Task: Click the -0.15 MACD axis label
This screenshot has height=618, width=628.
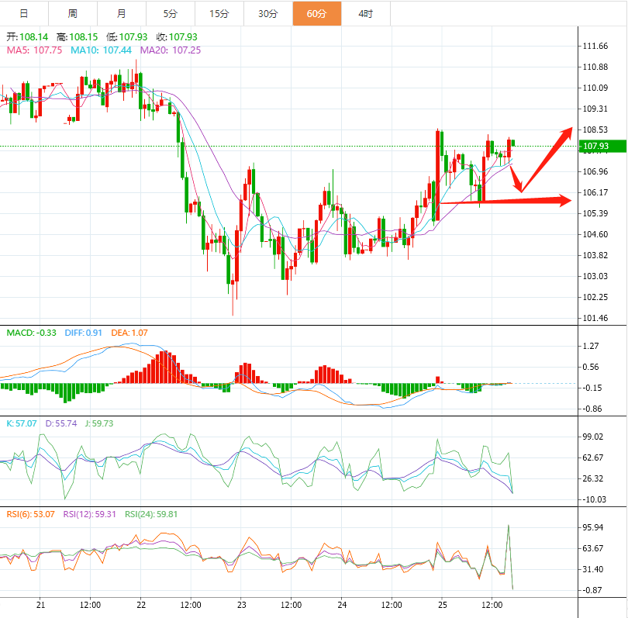Action: 591,388
